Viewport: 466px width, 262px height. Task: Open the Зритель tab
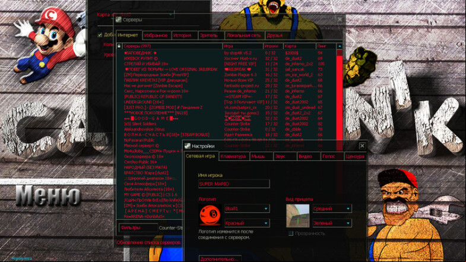[211, 36]
